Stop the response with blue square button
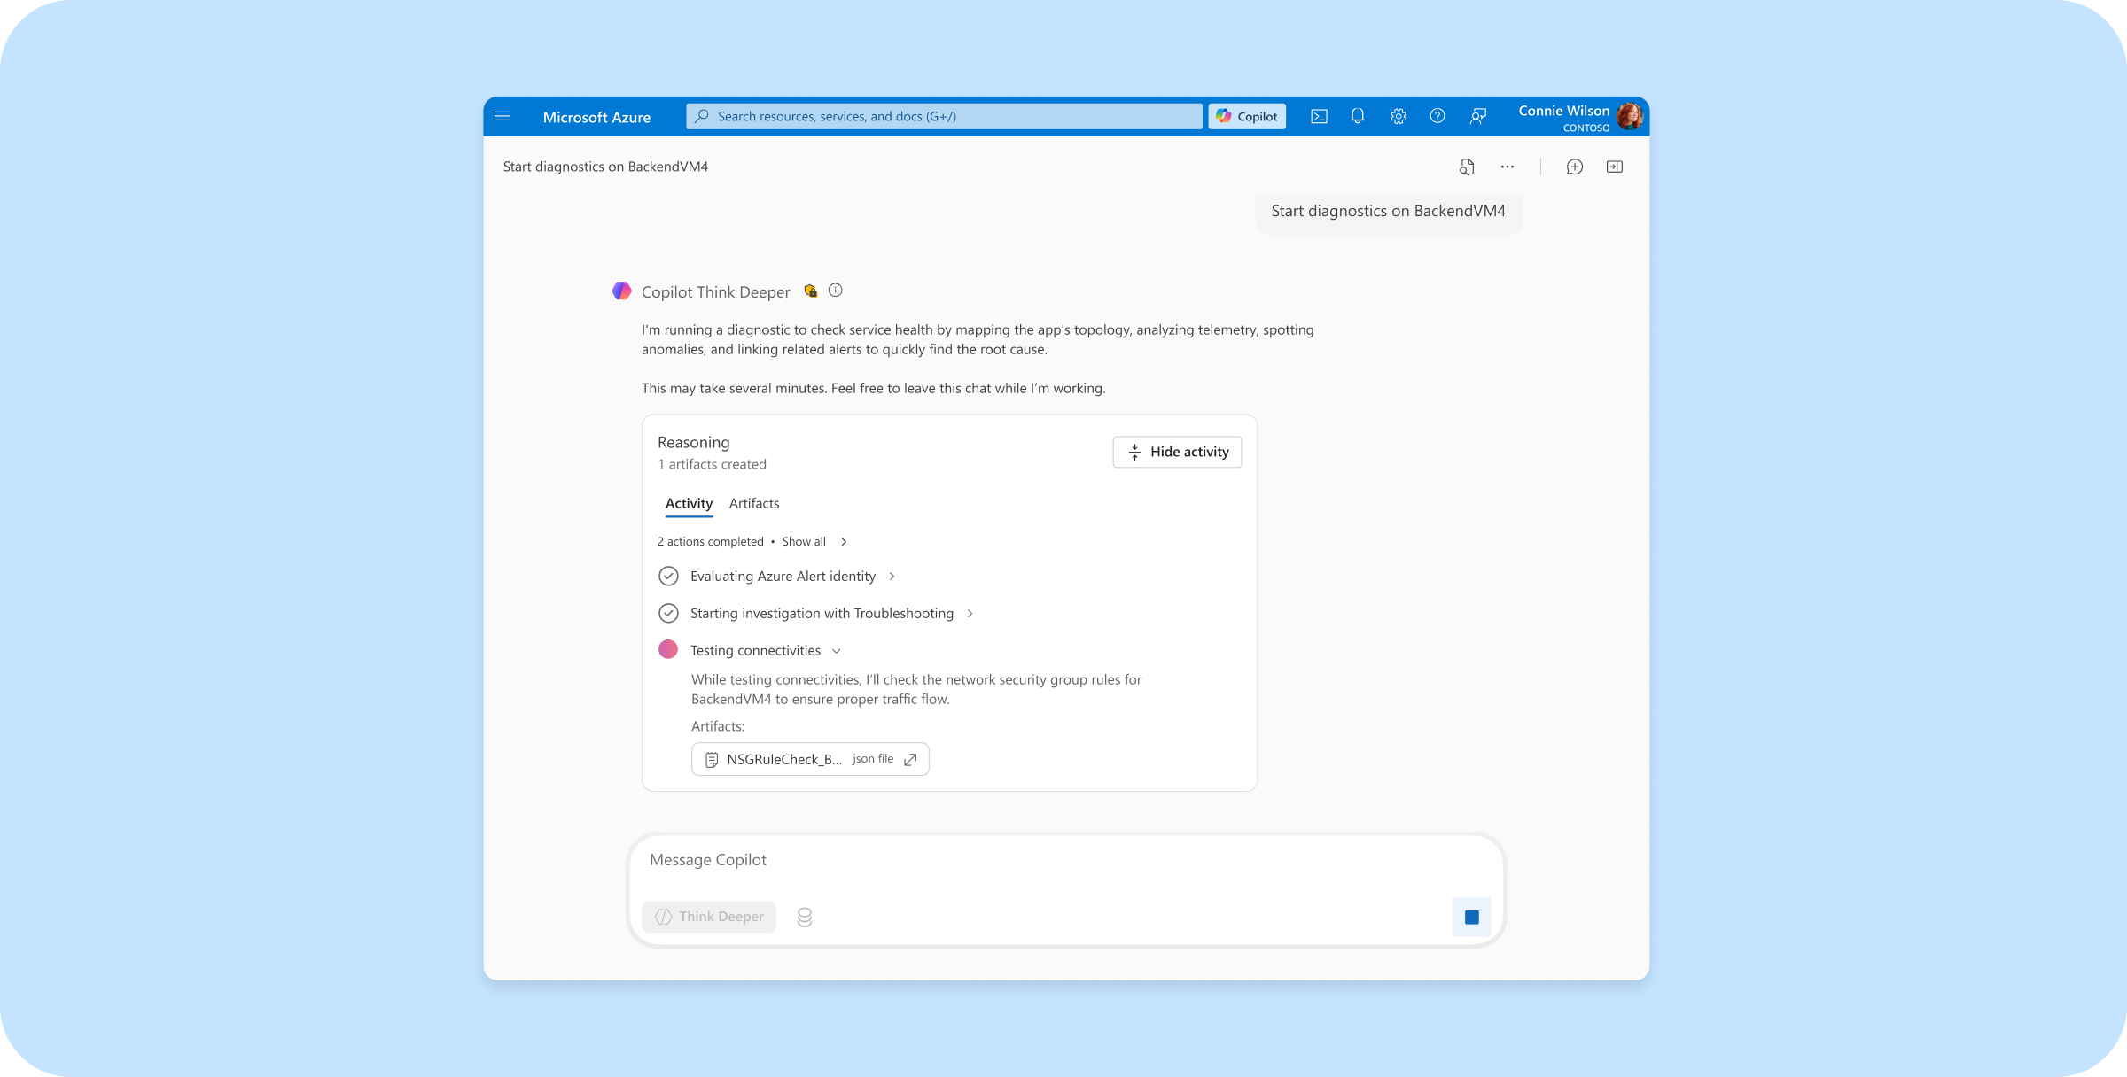2127x1077 pixels. coord(1471,917)
